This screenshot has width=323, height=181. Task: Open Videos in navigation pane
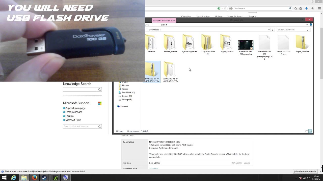[x=125, y=89]
